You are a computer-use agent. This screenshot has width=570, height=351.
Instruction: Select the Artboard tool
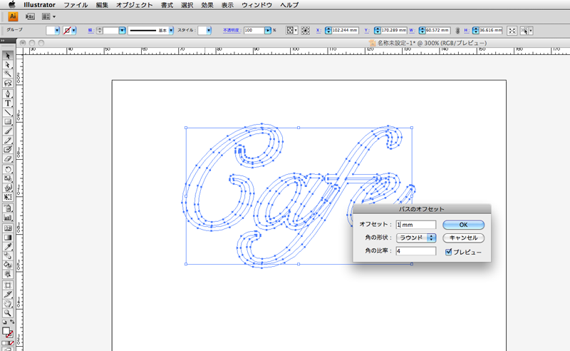(8, 285)
